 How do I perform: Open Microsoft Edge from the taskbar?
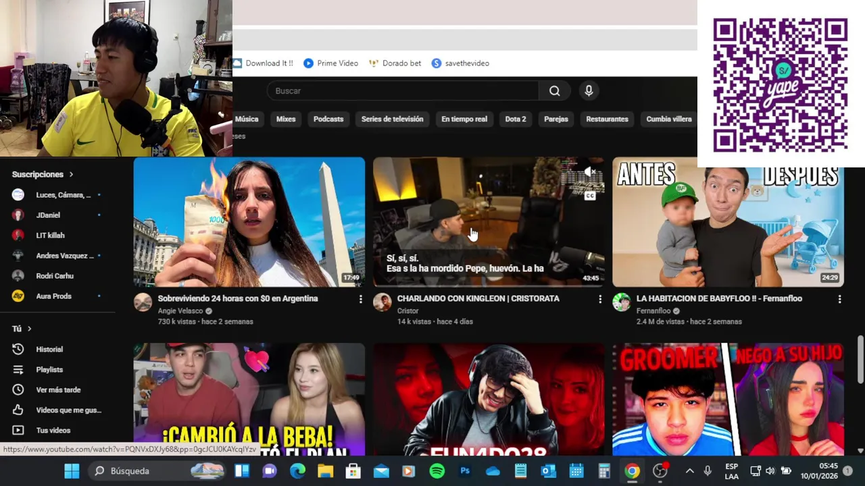(x=297, y=470)
